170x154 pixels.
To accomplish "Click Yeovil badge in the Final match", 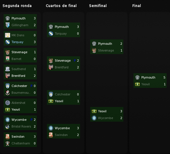I will tap(137, 84).
